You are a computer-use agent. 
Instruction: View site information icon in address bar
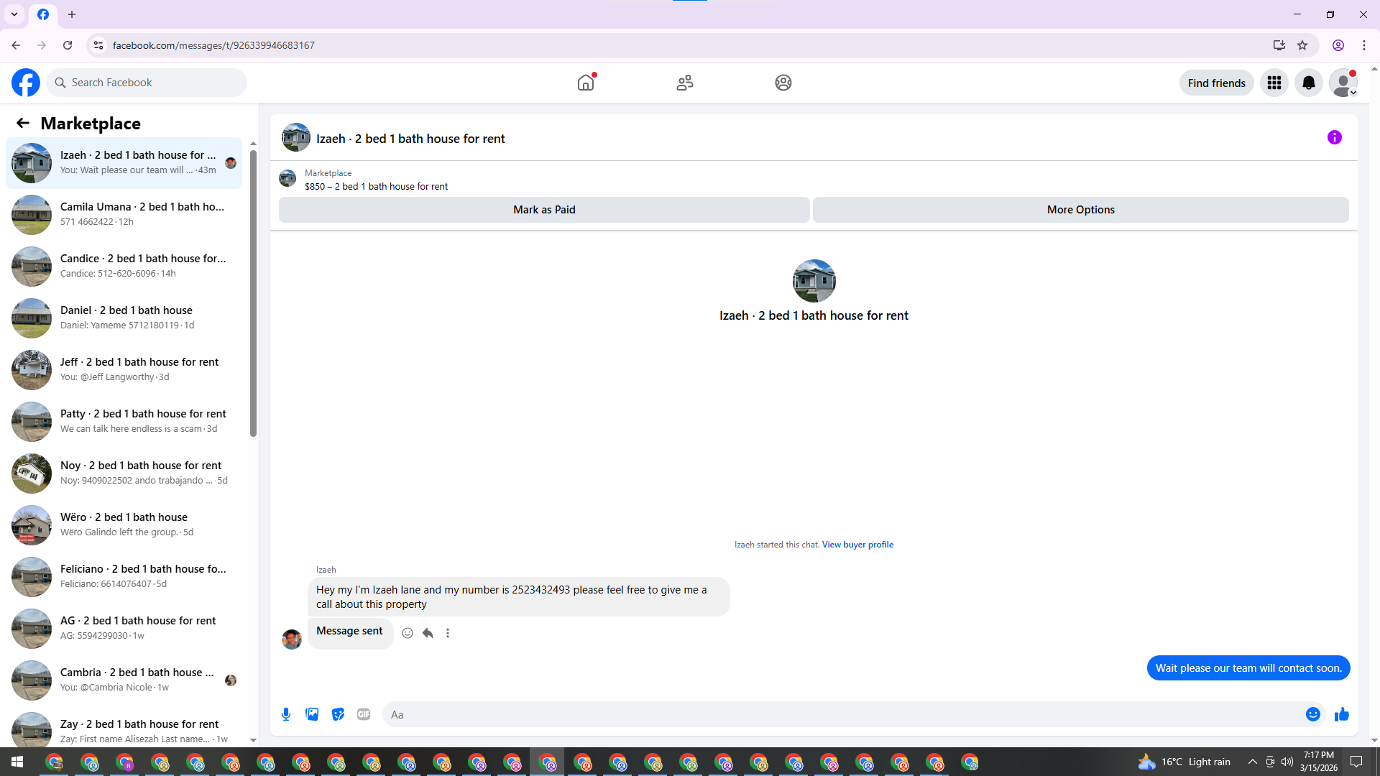[98, 45]
